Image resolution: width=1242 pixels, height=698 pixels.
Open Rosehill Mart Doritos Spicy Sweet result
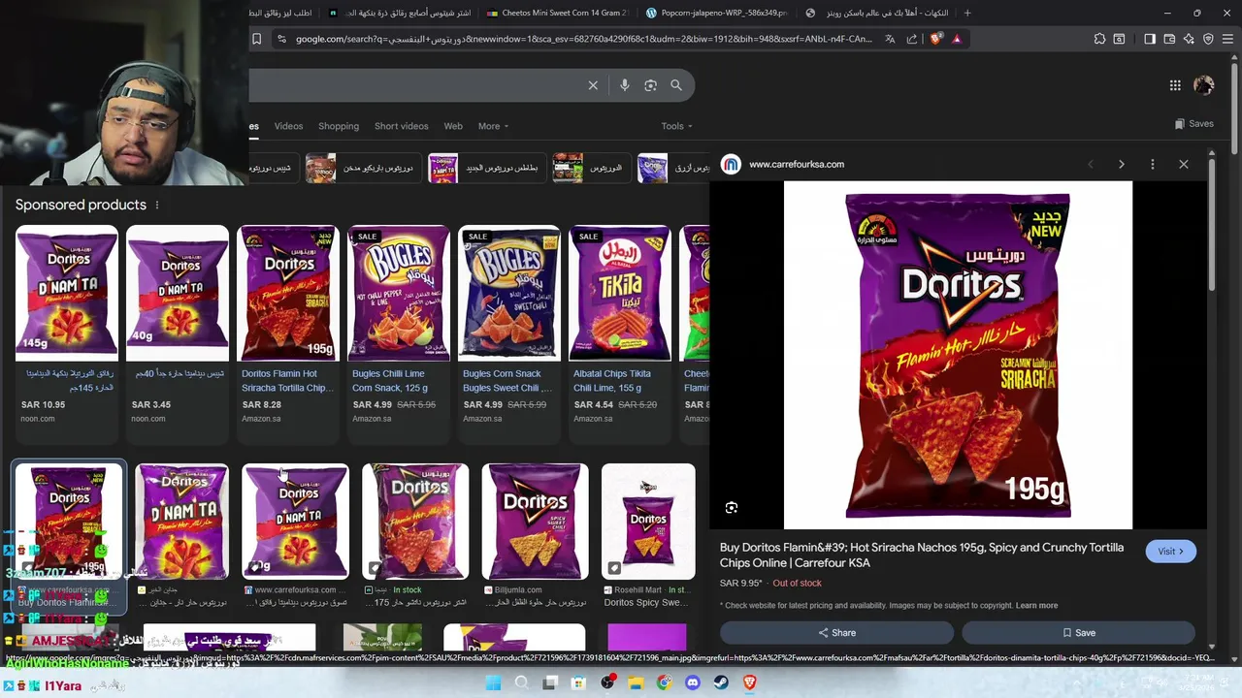coord(648,536)
